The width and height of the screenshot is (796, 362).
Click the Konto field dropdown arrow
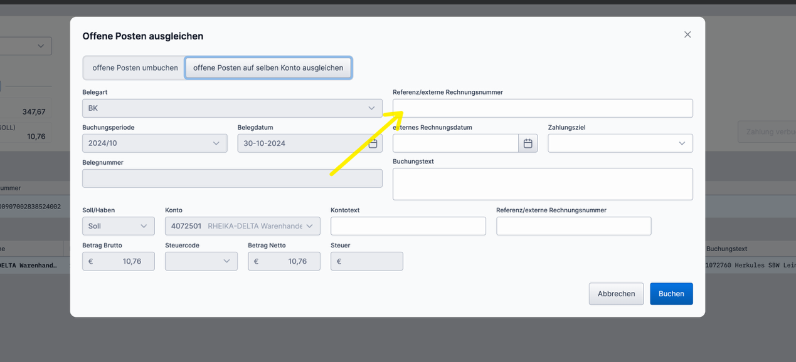310,225
